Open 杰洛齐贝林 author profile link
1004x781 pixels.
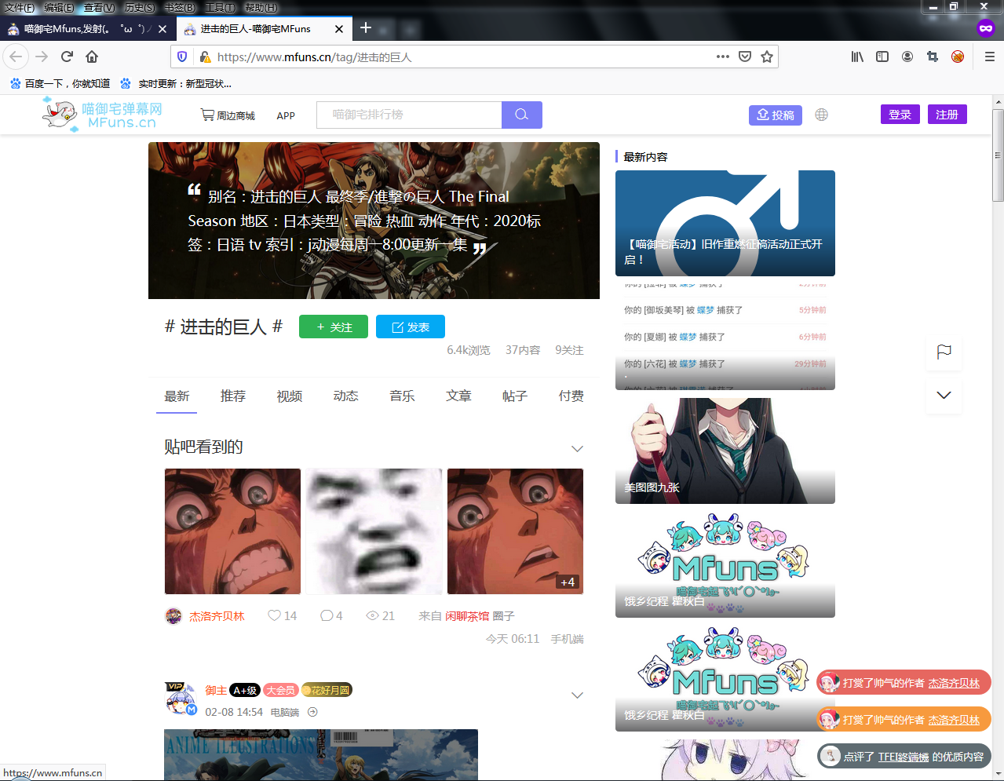point(217,616)
